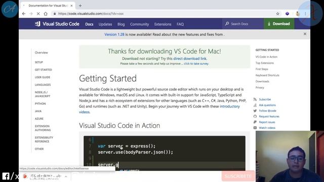
Task: Expand the AZURE sidebar section
Action: [39, 119]
